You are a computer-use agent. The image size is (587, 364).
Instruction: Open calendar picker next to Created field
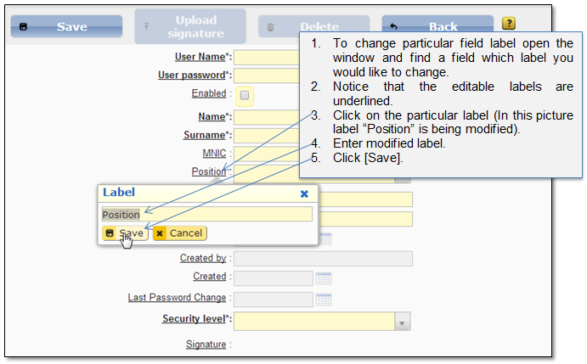pyautogui.click(x=323, y=277)
